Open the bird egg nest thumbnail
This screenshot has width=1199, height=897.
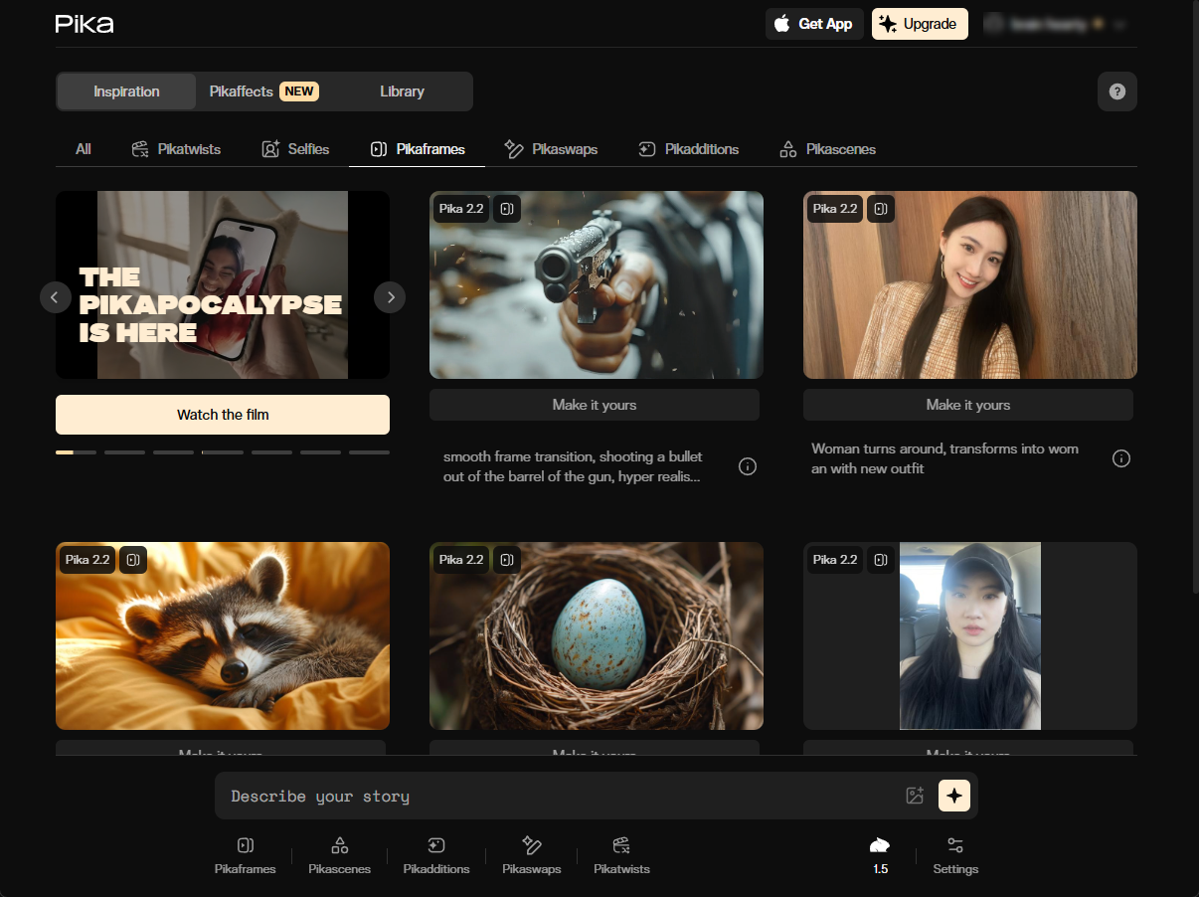coord(597,635)
